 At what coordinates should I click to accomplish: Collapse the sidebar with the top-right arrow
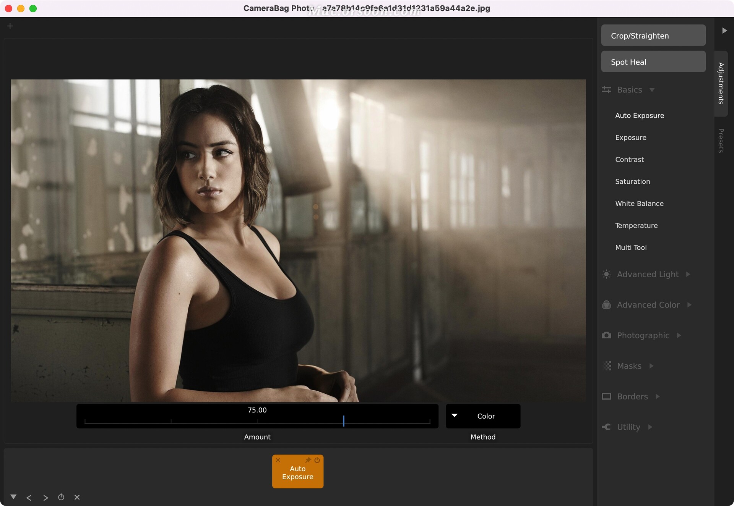[x=724, y=31]
